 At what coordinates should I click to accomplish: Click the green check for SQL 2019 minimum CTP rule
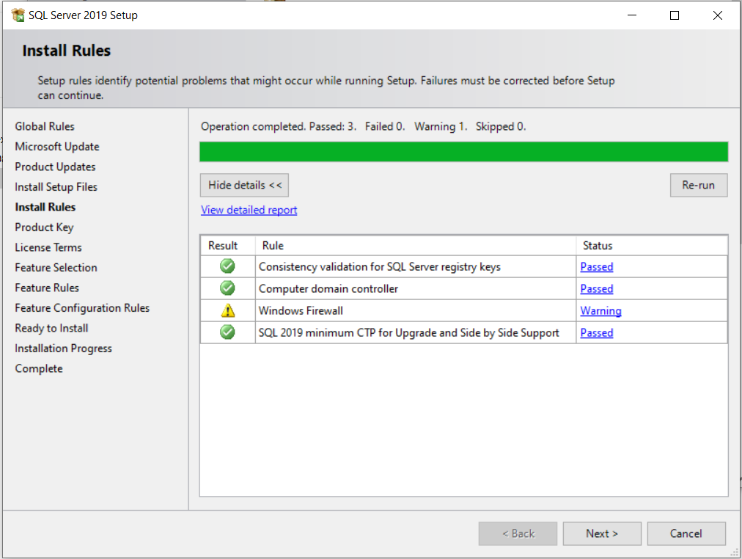point(227,332)
